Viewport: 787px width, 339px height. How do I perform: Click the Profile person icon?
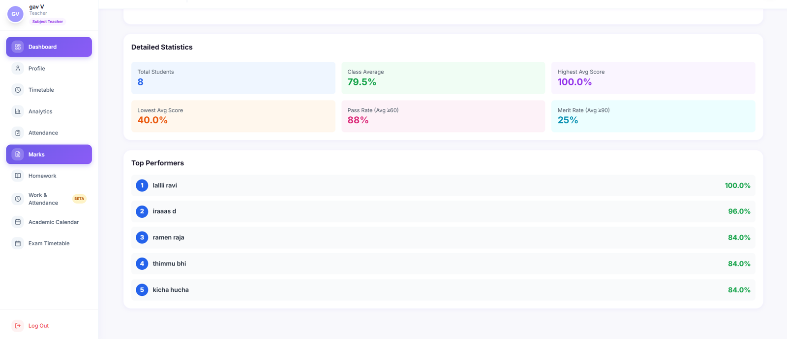tap(18, 68)
